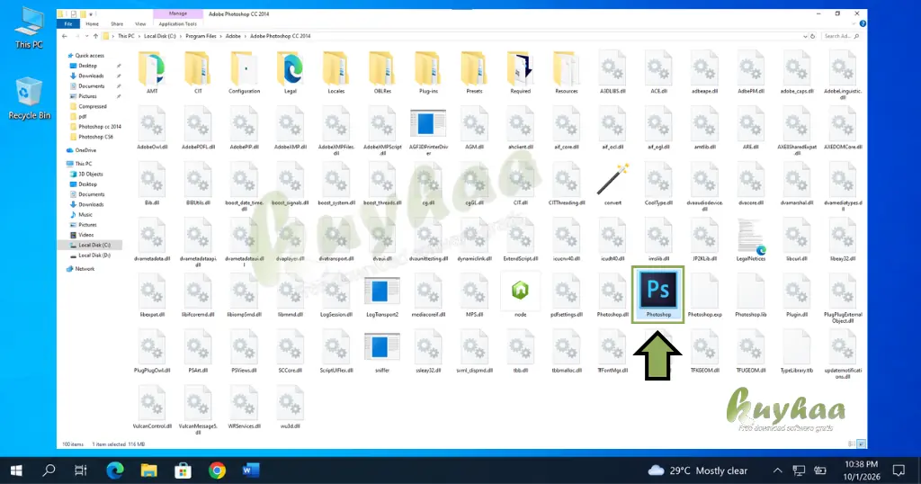Viewport: 921px width, 484px height.
Task: Open the Locales folder
Action: click(x=336, y=73)
